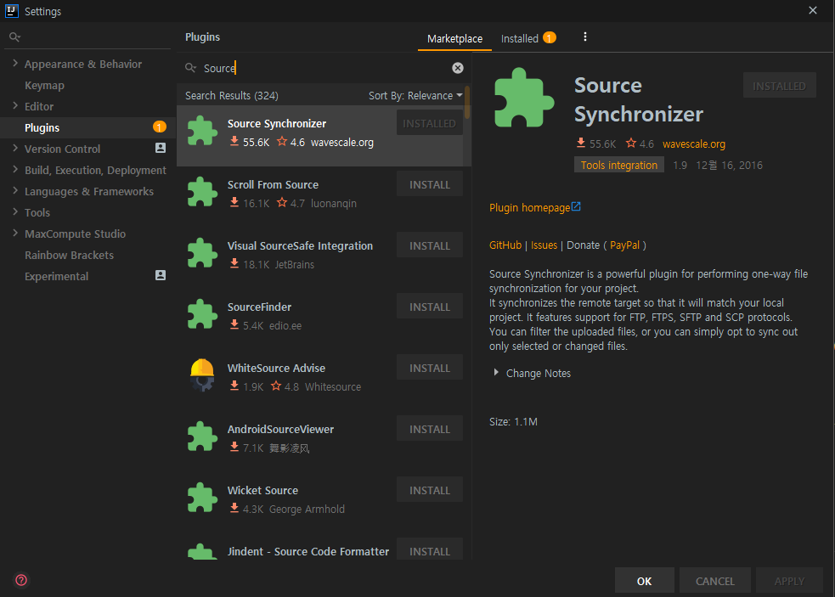Select Experimental in settings tree
Image resolution: width=835 pixels, height=597 pixels.
[x=56, y=276]
